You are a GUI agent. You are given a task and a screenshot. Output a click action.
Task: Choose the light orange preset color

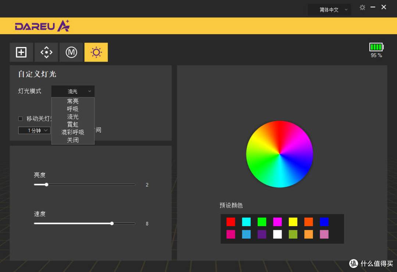coord(309,234)
